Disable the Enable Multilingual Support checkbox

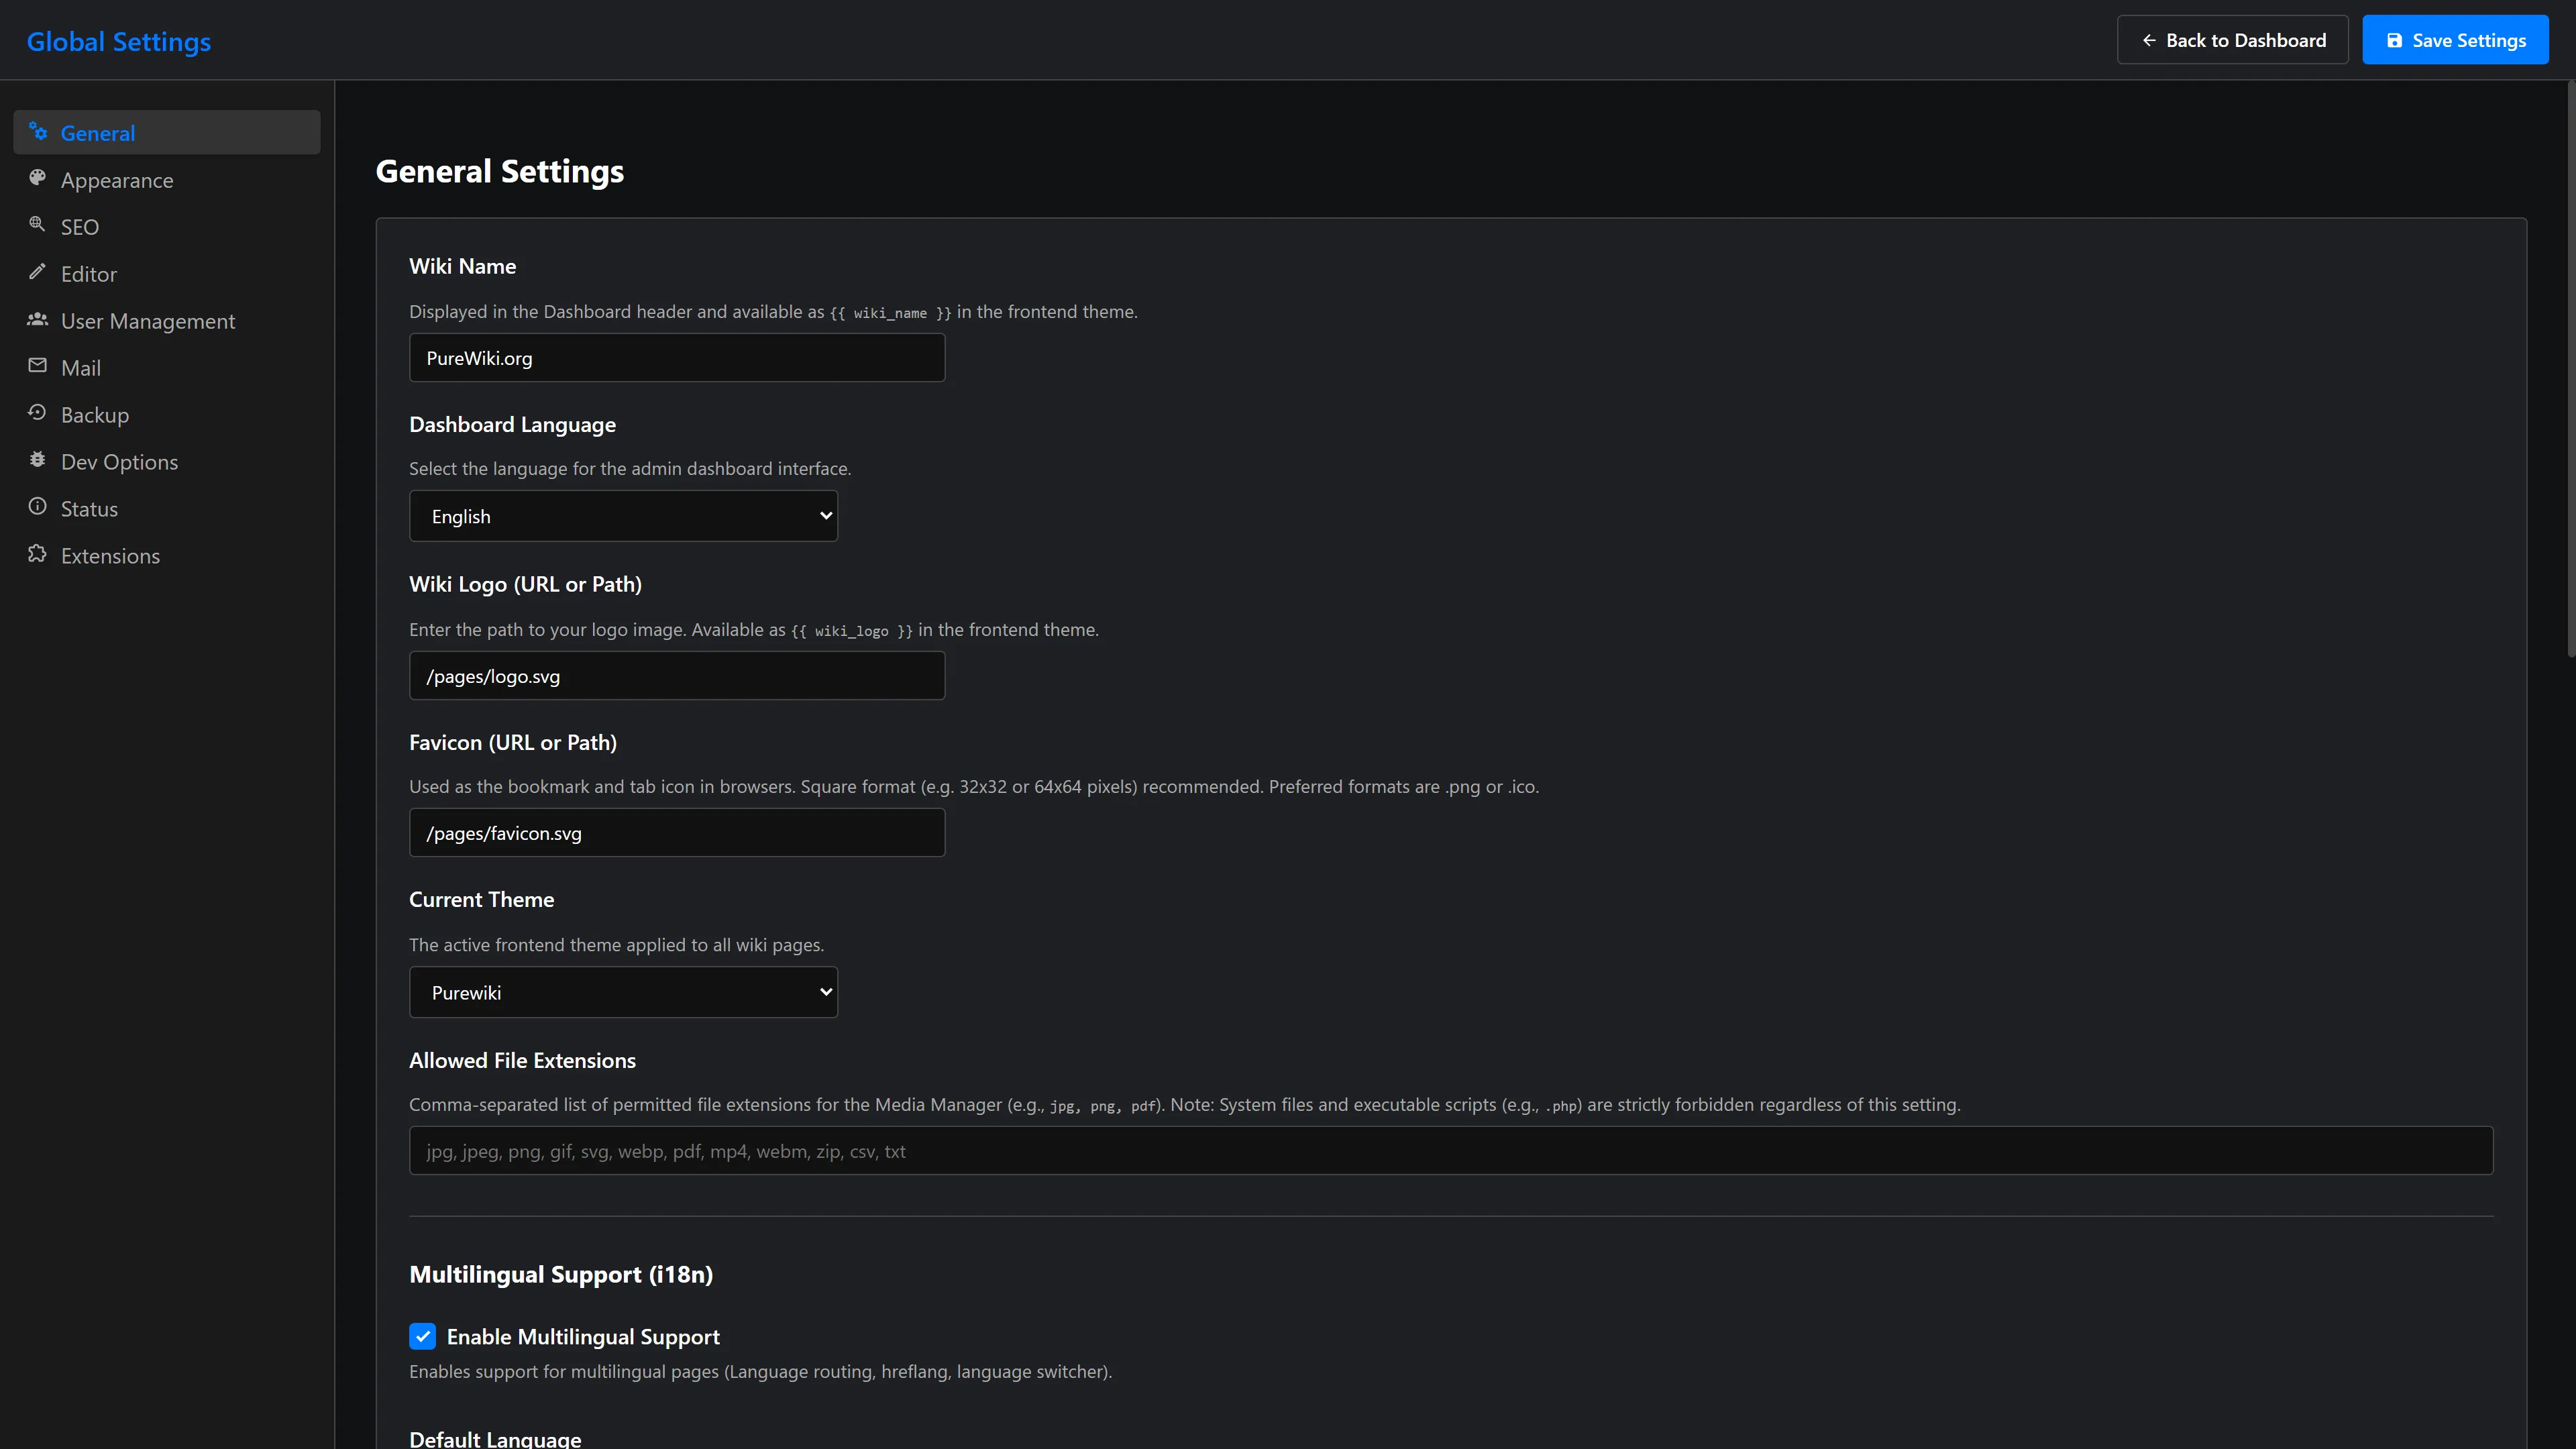(422, 1336)
